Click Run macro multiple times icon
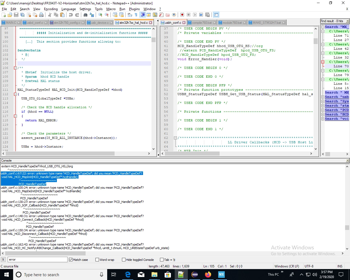The width and height of the screenshot is (350, 280). 201,15
